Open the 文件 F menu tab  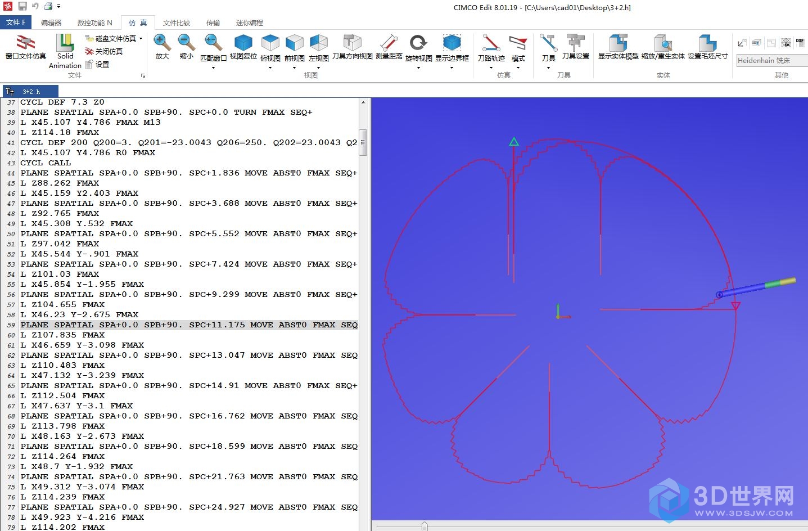click(16, 22)
